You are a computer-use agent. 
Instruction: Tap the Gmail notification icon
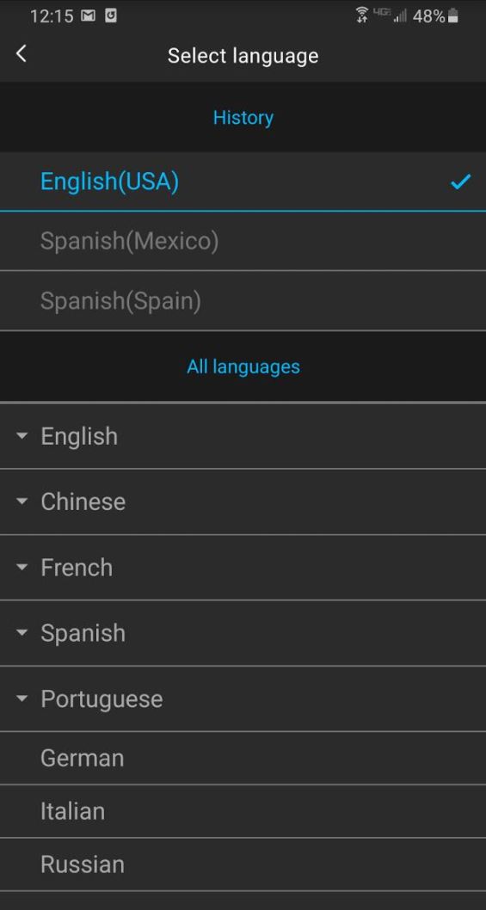(x=88, y=16)
